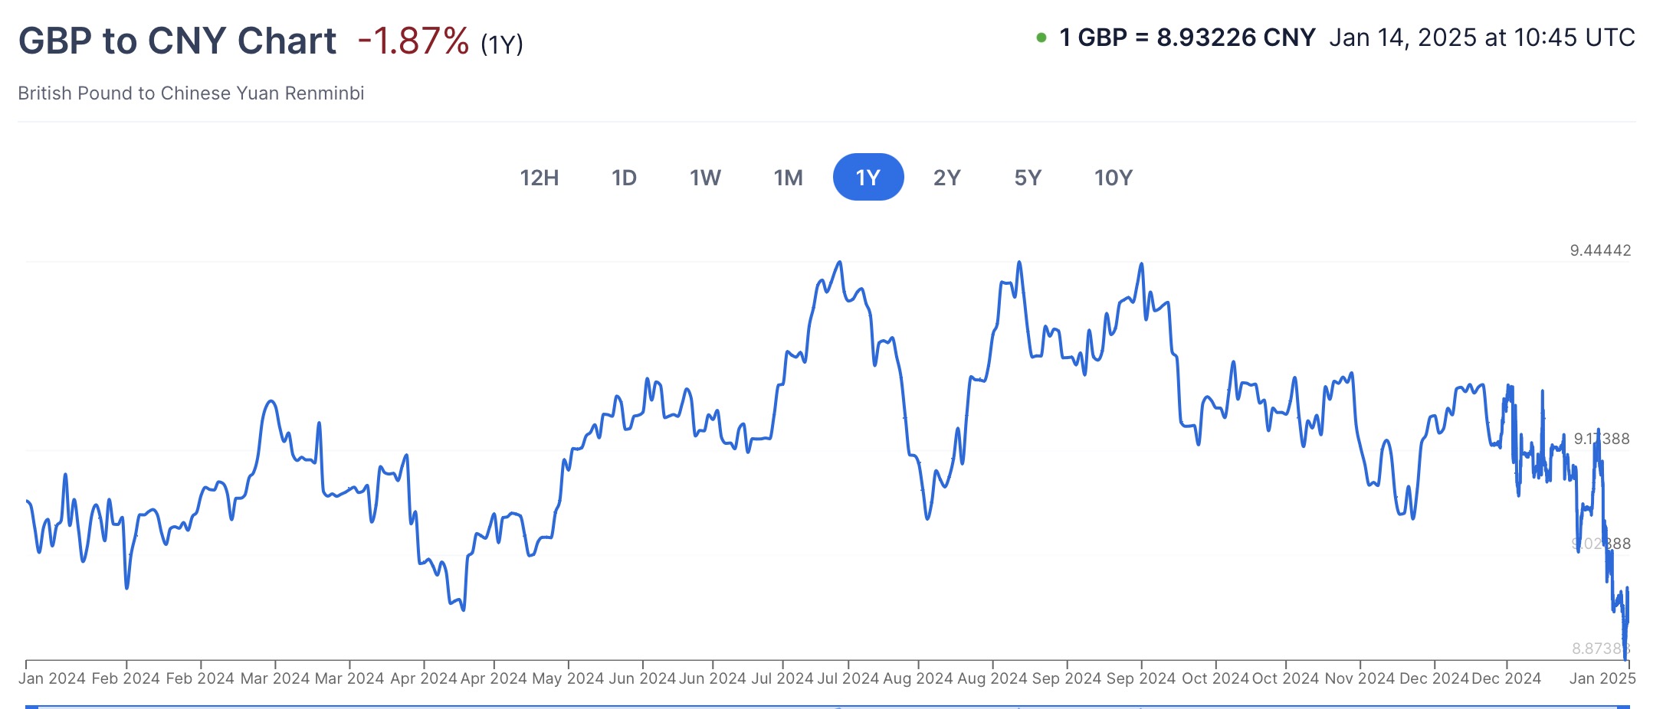Switch chart range to 12H

[539, 178]
